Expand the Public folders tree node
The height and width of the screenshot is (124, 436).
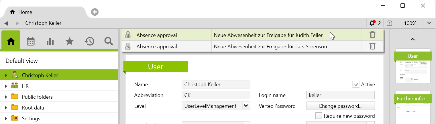click(6, 97)
